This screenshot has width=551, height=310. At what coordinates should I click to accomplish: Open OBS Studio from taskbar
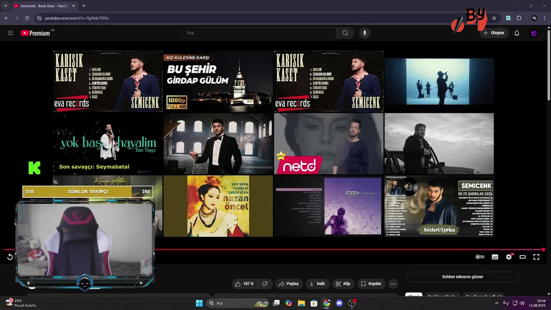click(352, 303)
